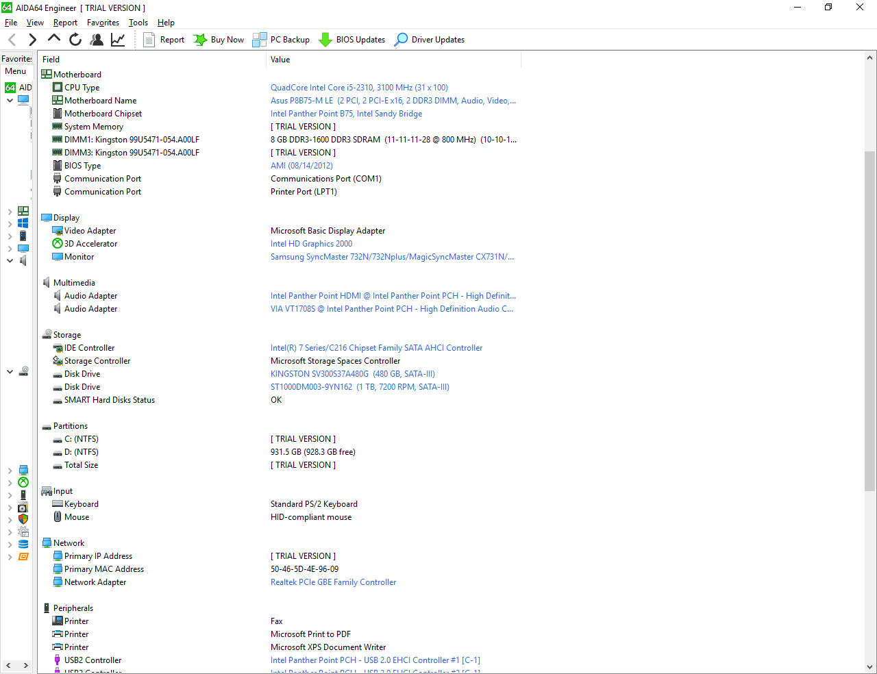This screenshot has height=674, width=877.
Task: Click the vertical scrollbar thumb
Action: [x=870, y=321]
